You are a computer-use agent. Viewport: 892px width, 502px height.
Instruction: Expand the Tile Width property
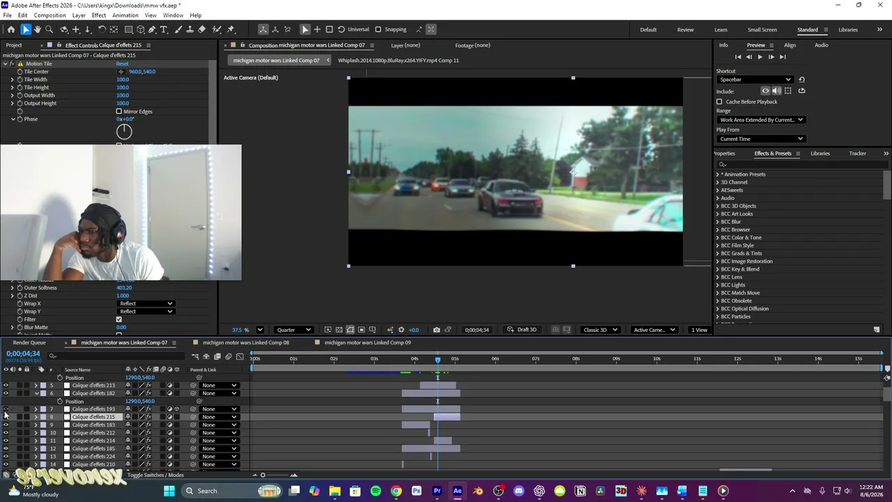12,79
